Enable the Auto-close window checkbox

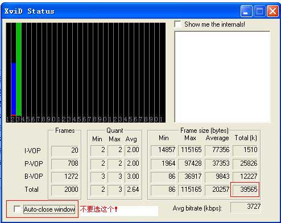pos(17,209)
